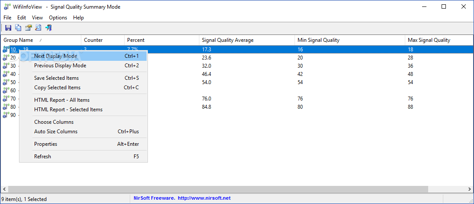
Task: Pick HTML Report - All Items
Action: click(83, 100)
